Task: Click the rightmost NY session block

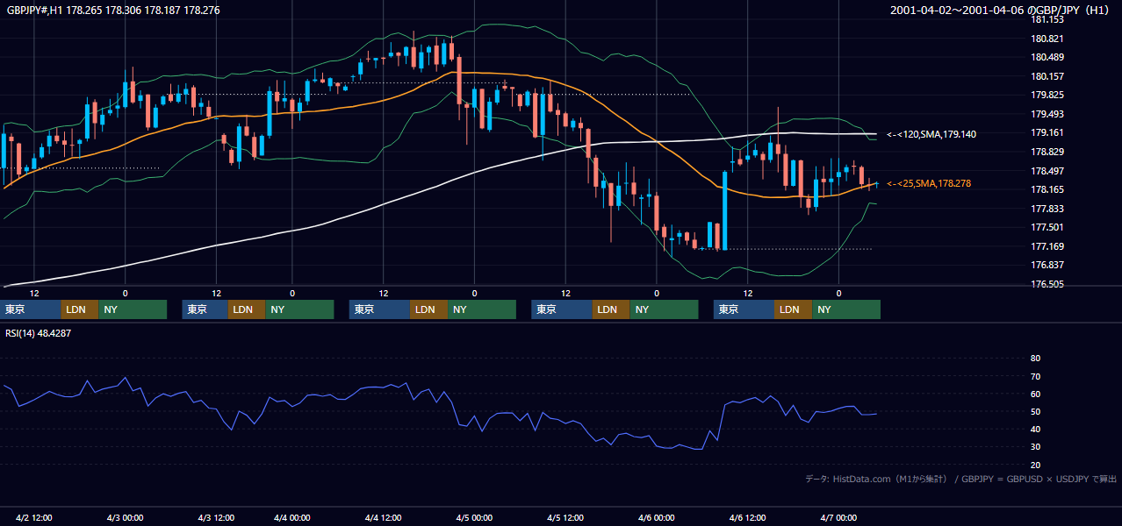Action: [x=846, y=309]
